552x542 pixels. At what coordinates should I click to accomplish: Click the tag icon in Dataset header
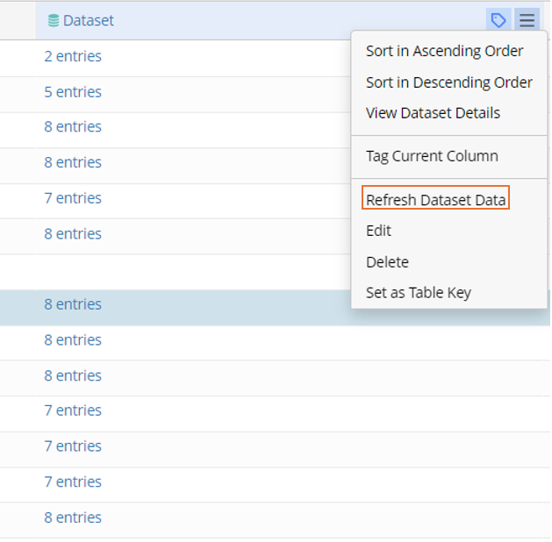point(498,20)
